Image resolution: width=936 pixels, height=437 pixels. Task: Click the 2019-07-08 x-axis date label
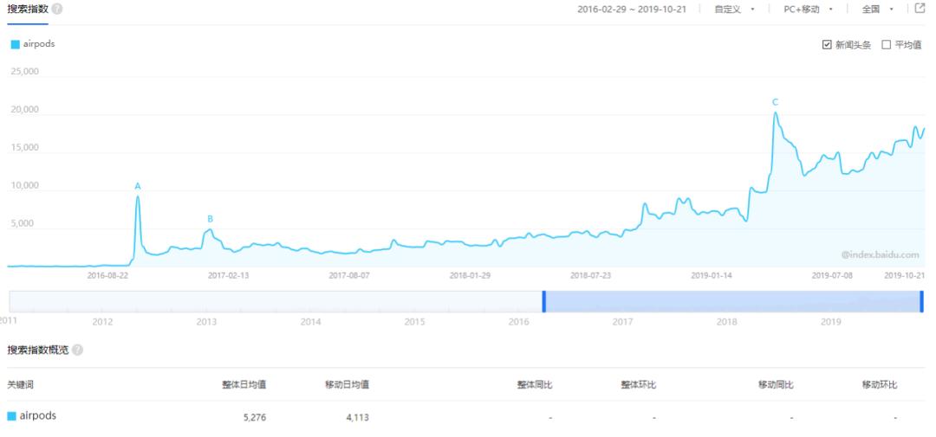pyautogui.click(x=832, y=275)
